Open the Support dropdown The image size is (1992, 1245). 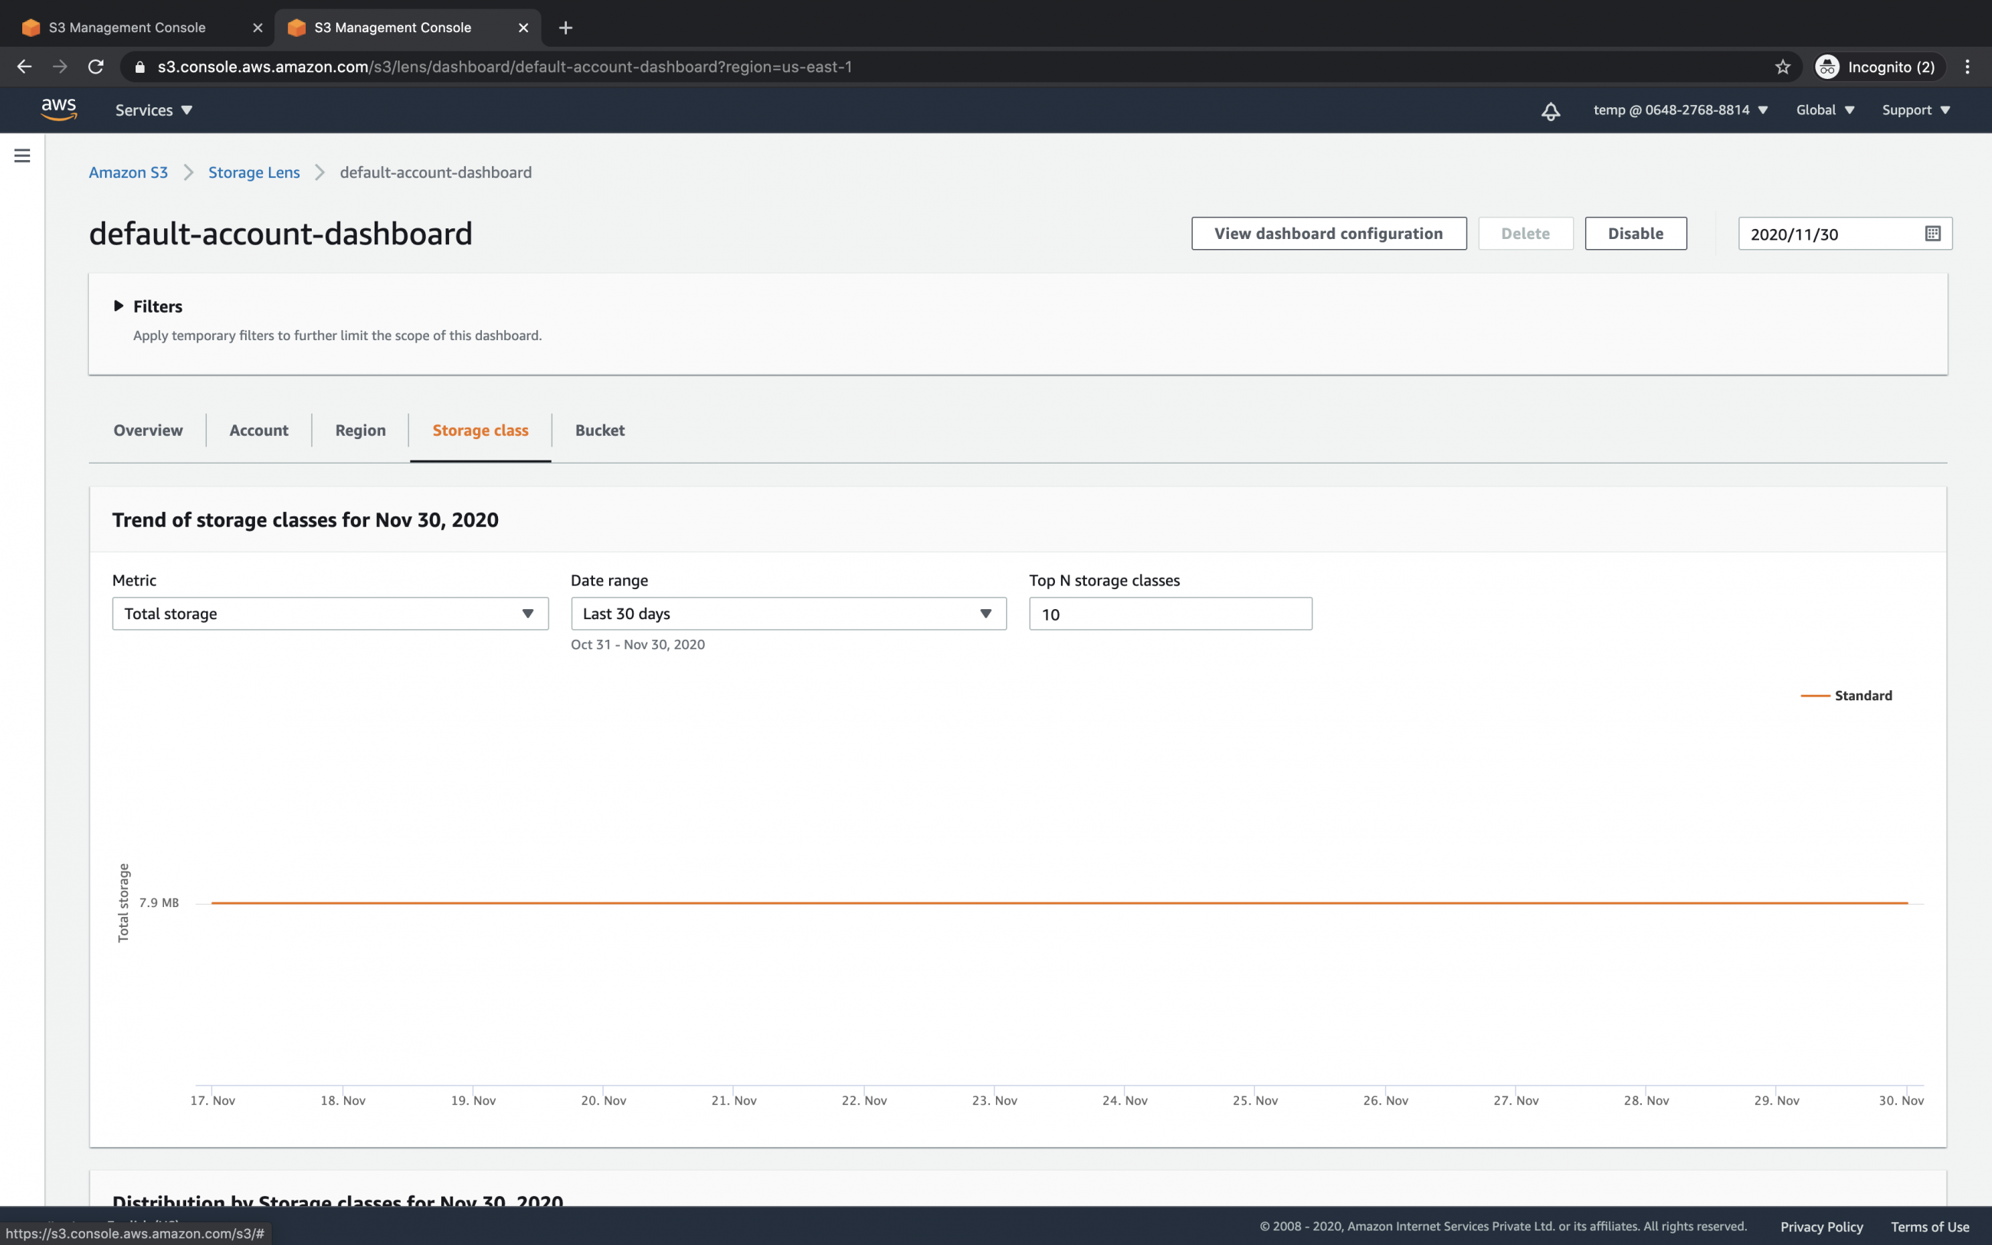coord(1915,110)
